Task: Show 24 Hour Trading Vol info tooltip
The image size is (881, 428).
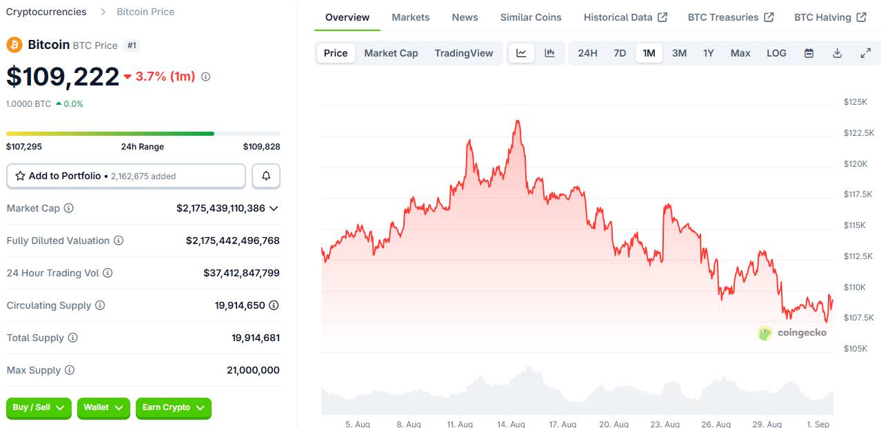Action: 108,273
